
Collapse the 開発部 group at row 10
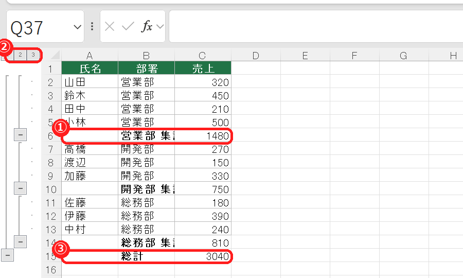pos(21,188)
